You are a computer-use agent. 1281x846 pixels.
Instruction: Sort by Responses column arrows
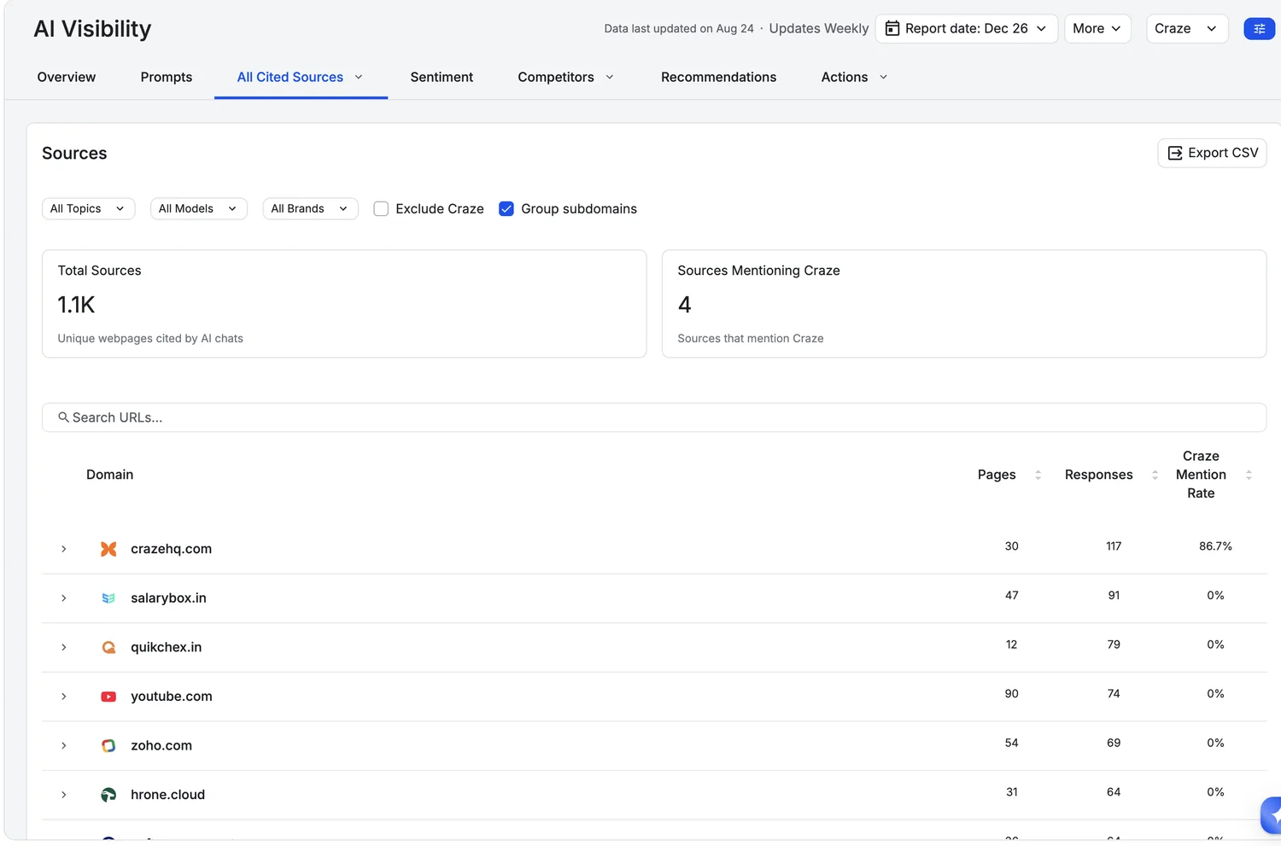click(1155, 475)
